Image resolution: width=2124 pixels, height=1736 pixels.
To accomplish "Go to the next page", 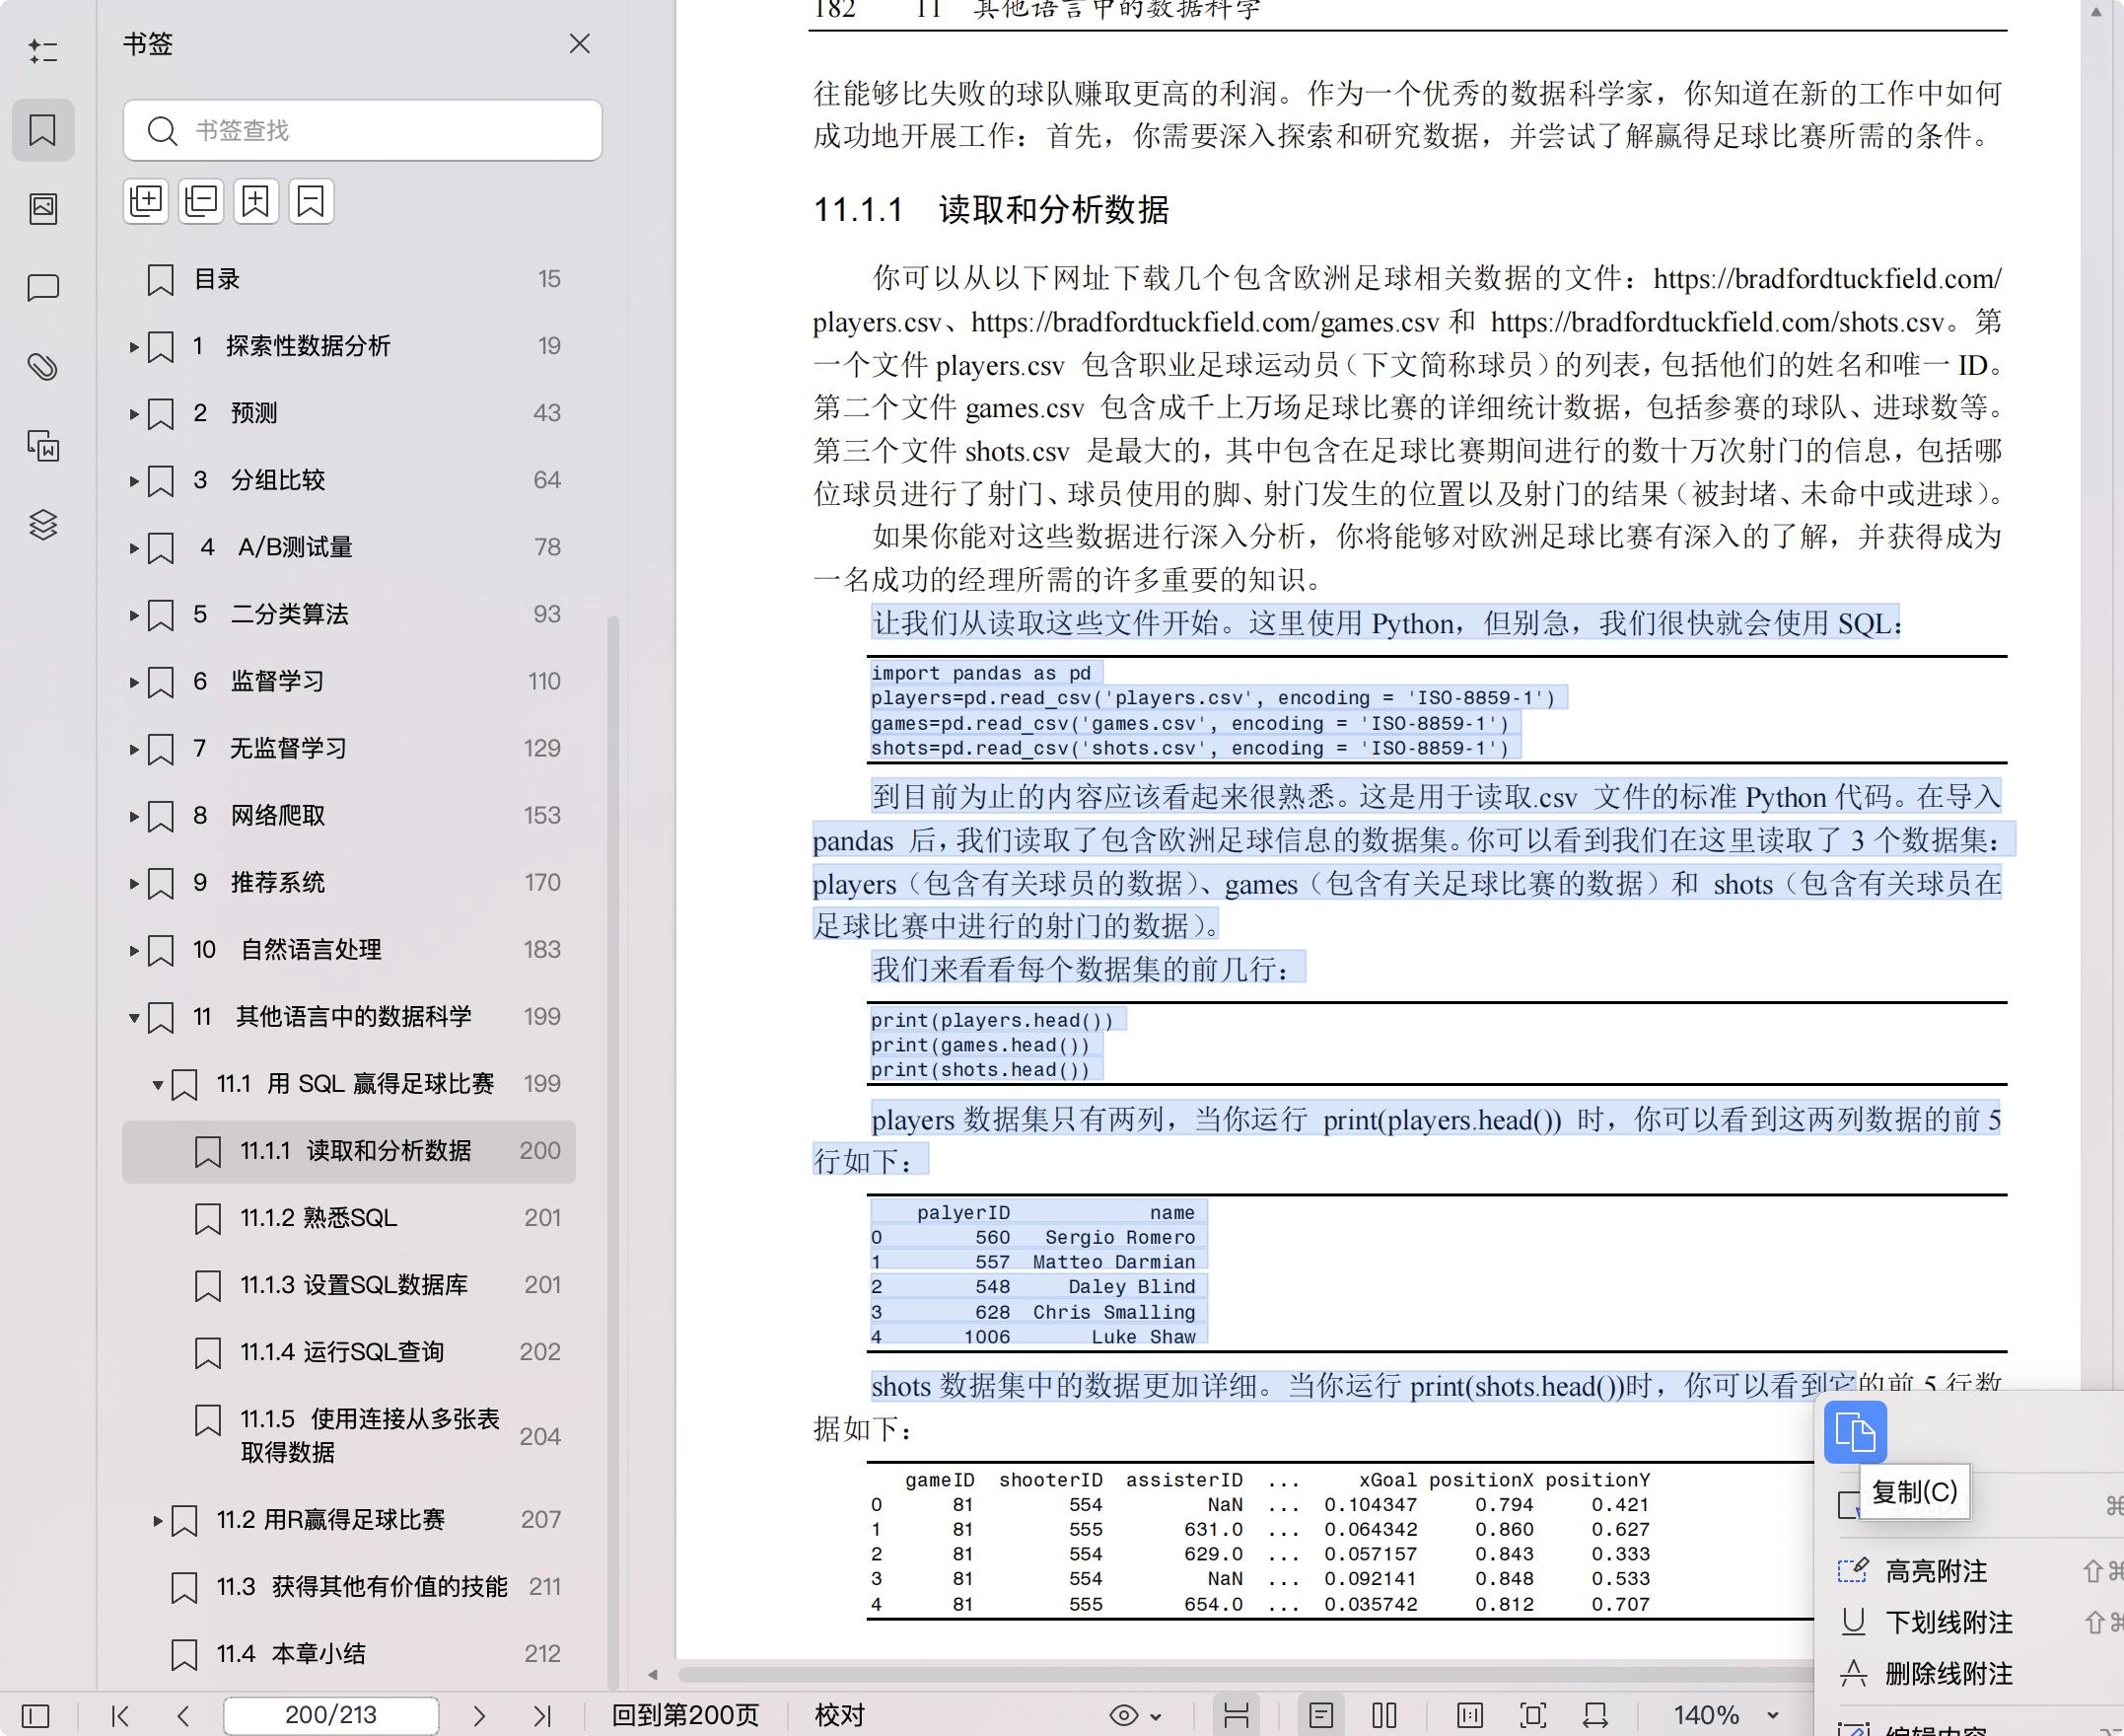I will pos(479,1716).
